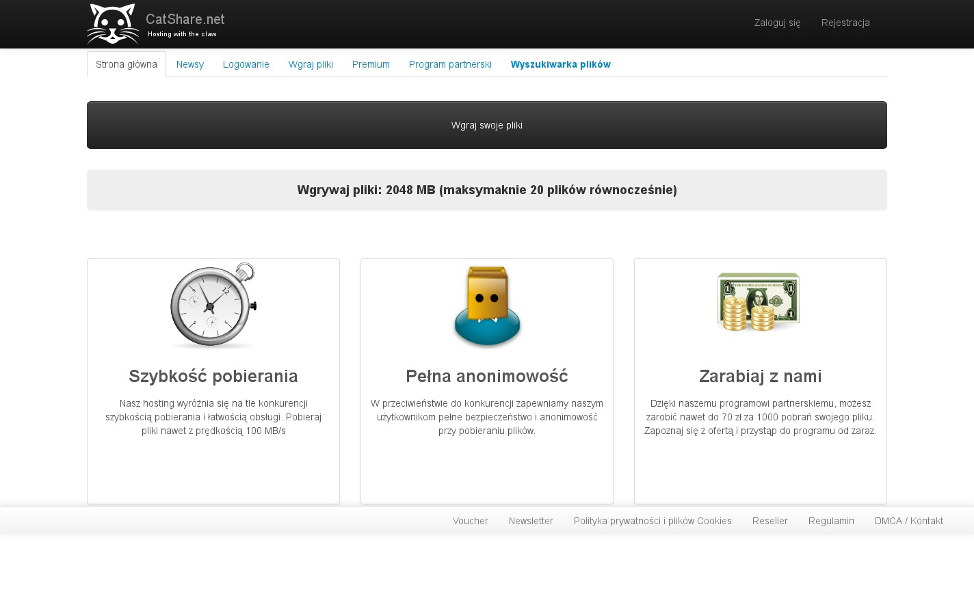Open Wyszukiwarka plików file search
This screenshot has width=974, height=609.
click(560, 64)
